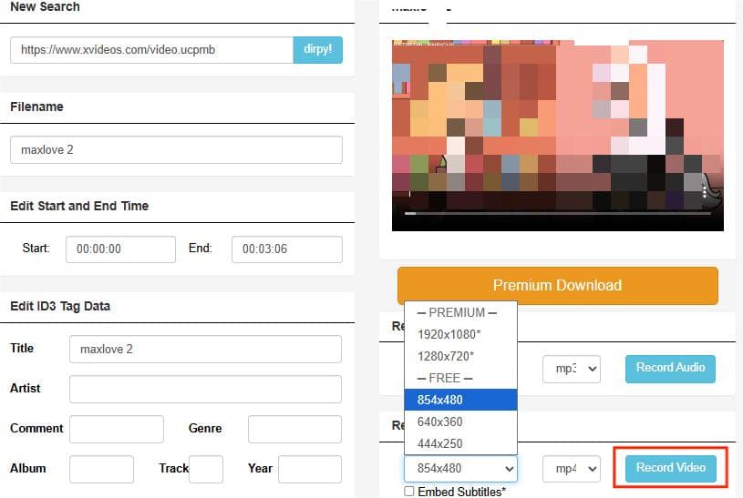743x498 pixels.
Task: Click the blue dirpy! search button
Action: point(317,50)
